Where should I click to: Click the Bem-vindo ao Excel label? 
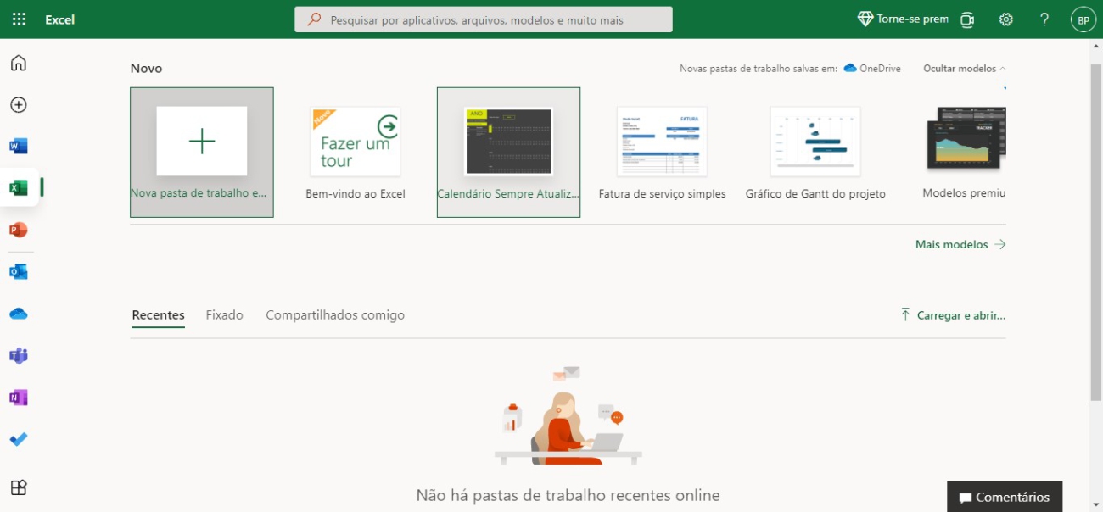point(356,194)
